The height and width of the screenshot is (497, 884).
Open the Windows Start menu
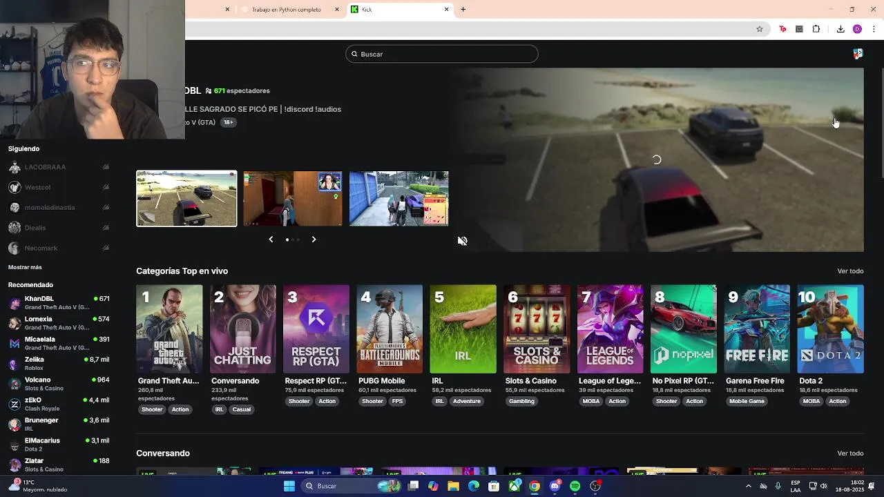(x=289, y=486)
